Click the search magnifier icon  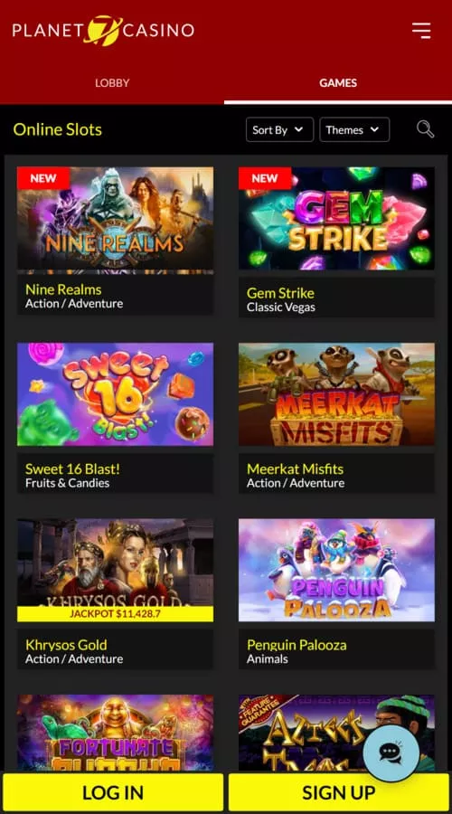tap(425, 129)
